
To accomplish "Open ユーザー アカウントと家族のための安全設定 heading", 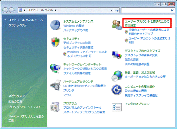I will pos(147,23).
